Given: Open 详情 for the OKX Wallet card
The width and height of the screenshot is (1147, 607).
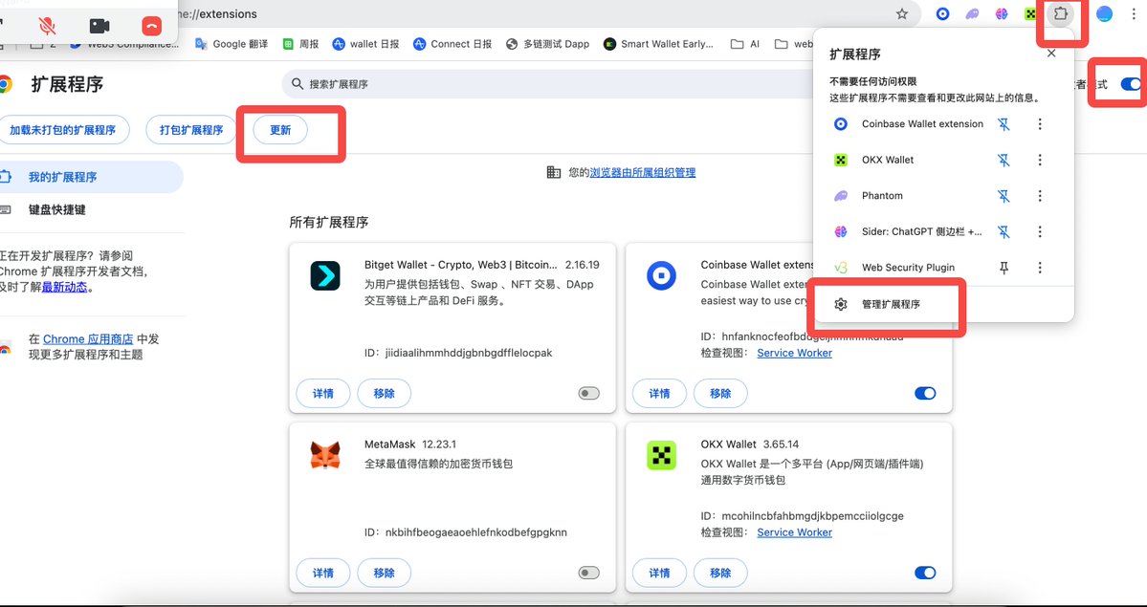Looking at the screenshot, I should (660, 573).
